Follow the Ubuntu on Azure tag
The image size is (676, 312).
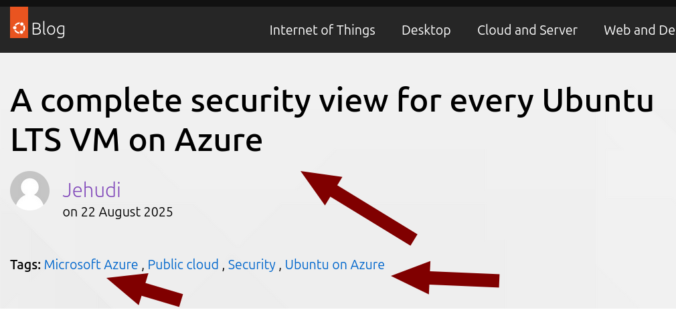[x=335, y=265]
